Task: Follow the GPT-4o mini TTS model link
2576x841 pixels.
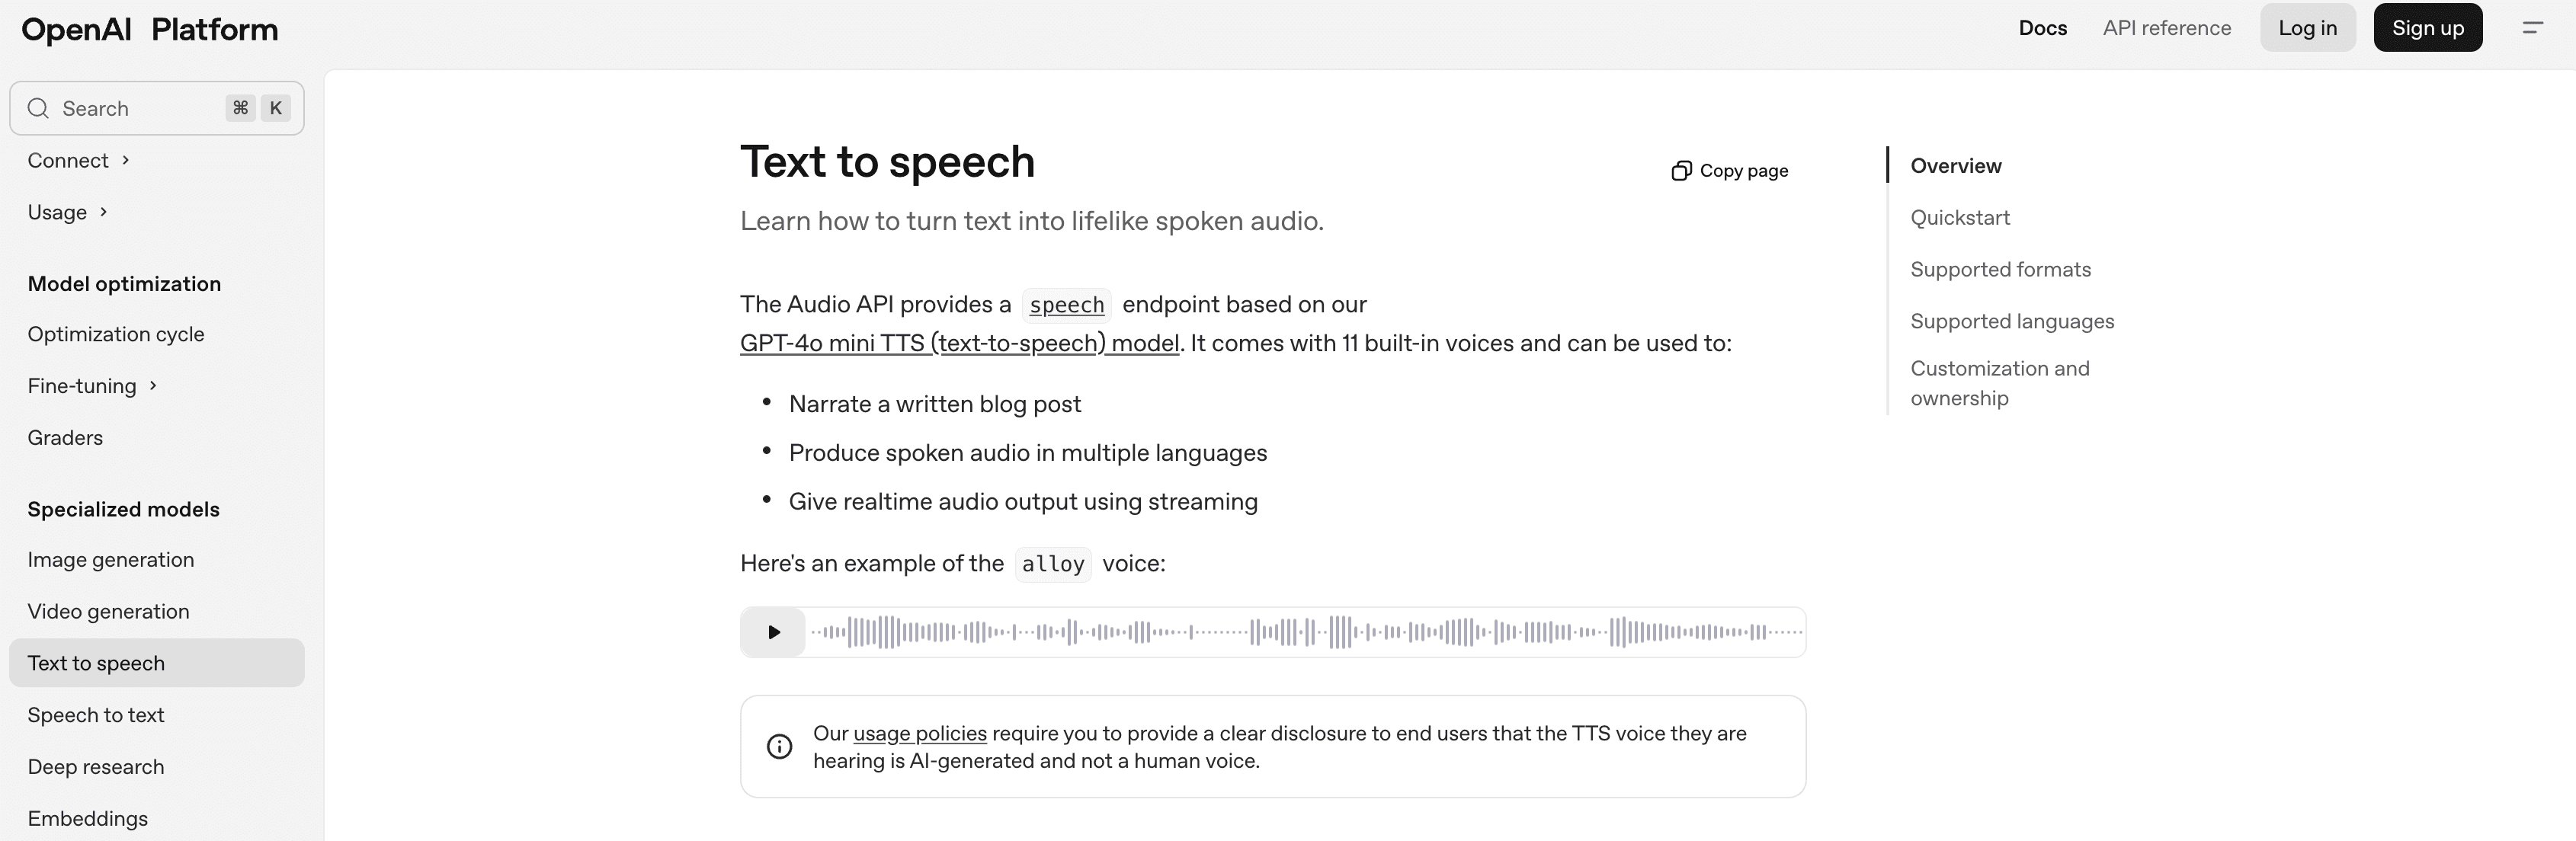Action: (959, 343)
